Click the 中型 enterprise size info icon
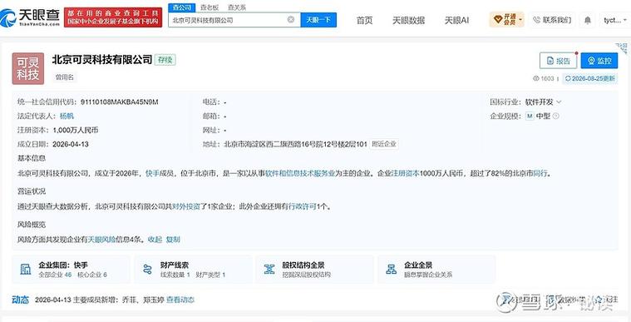The image size is (631, 322). 555,116
